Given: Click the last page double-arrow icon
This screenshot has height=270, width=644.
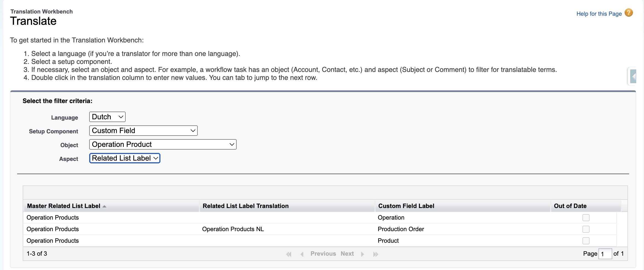Looking at the screenshot, I should click(x=376, y=254).
